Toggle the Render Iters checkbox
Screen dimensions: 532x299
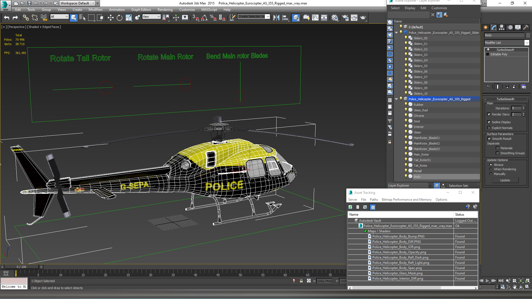[x=489, y=114]
